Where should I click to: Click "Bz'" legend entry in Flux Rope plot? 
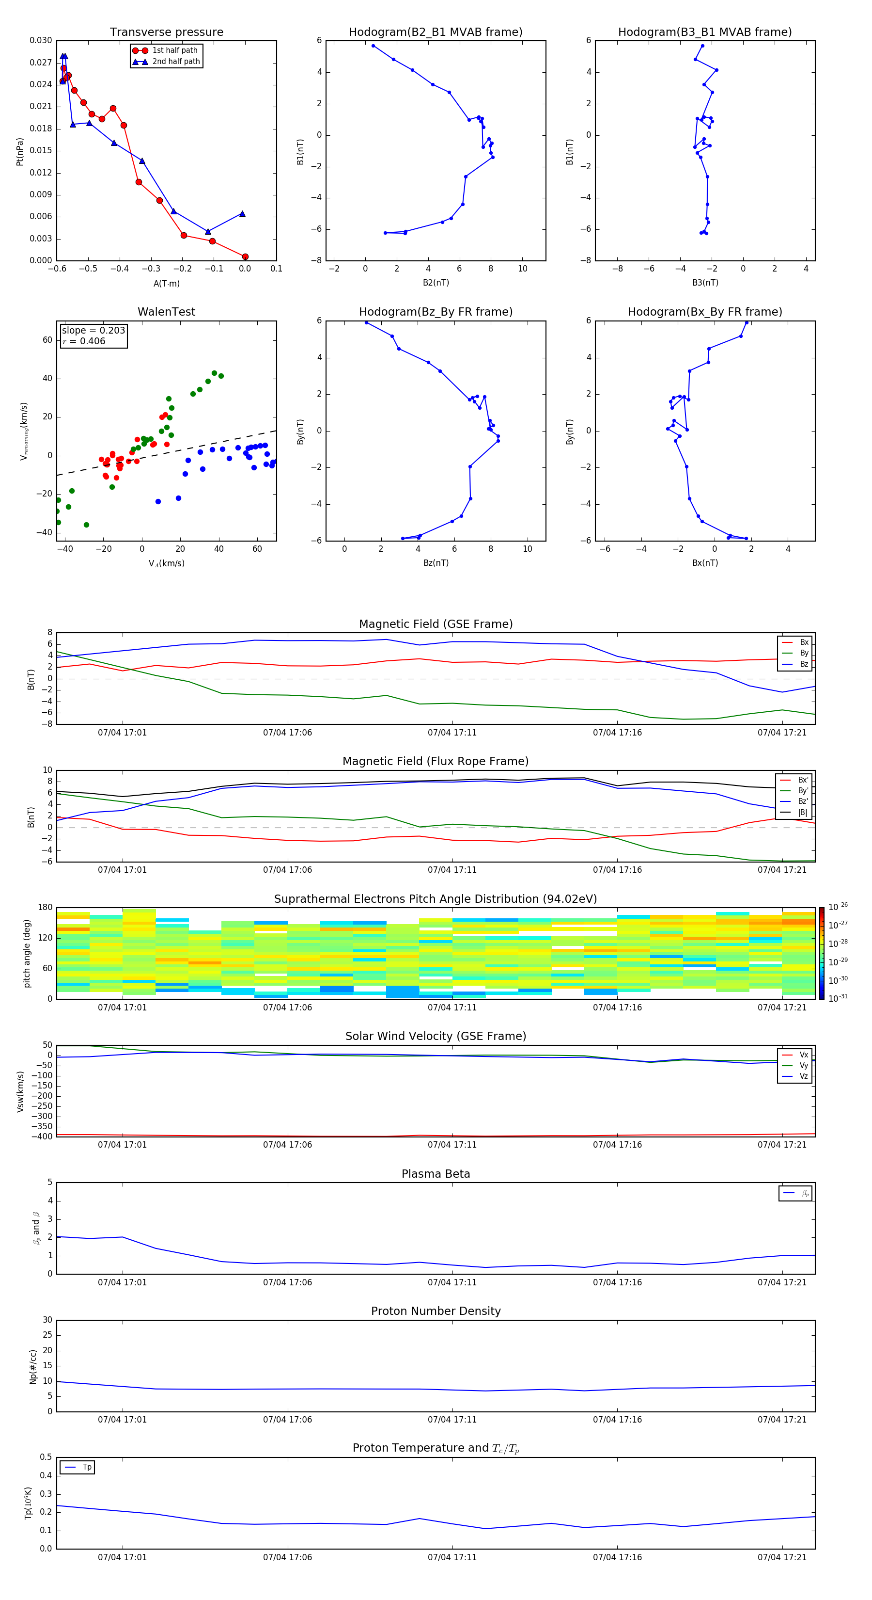pos(794,802)
